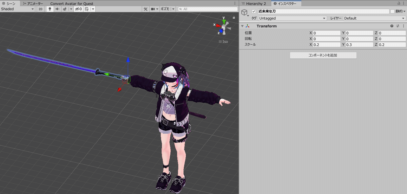This screenshot has width=407, height=194.
Task: Lock the Inspector with padlock icon
Action: (x=399, y=3)
